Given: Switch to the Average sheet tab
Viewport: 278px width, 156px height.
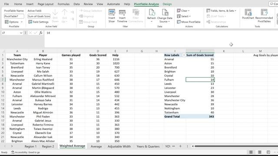Looking at the screenshot, I should (x=96, y=146).
